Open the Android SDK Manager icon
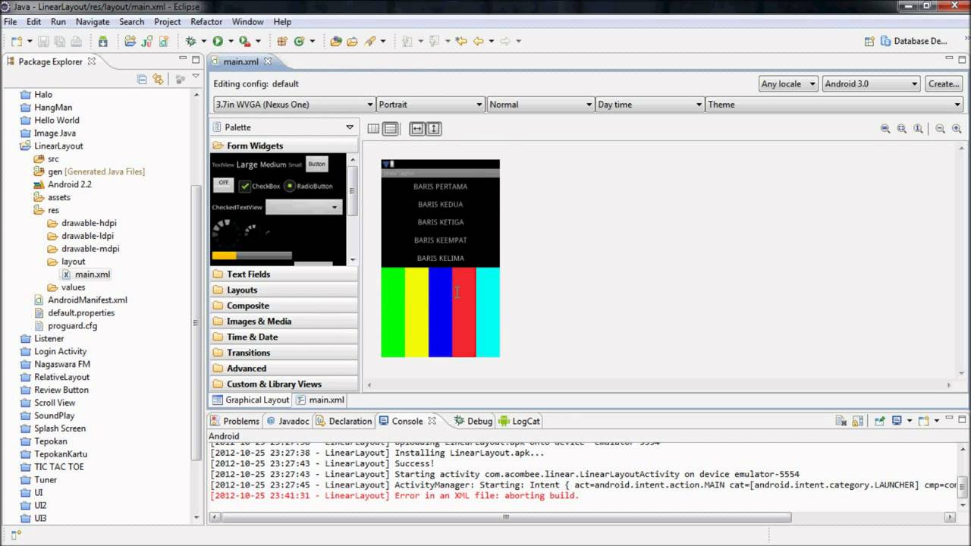The image size is (971, 546). [102, 41]
